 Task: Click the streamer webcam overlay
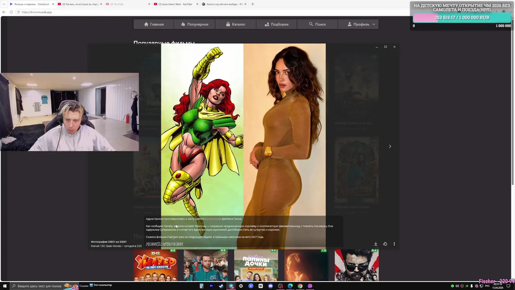(x=69, y=112)
